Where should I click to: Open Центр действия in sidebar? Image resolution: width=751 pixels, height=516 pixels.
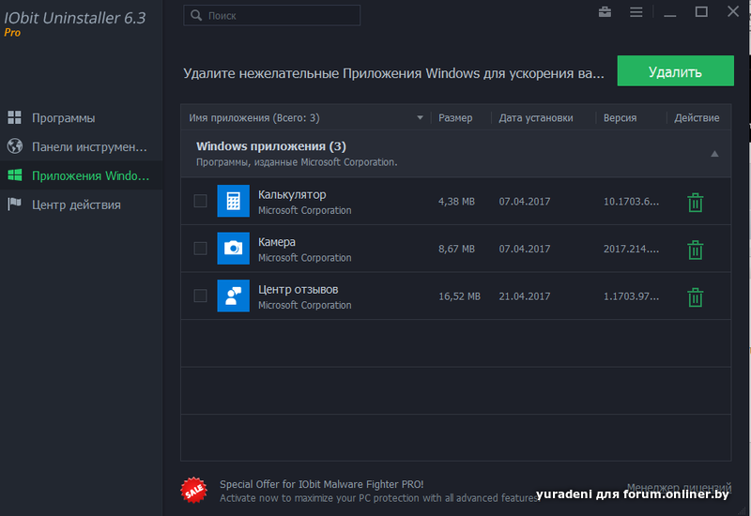click(x=76, y=205)
